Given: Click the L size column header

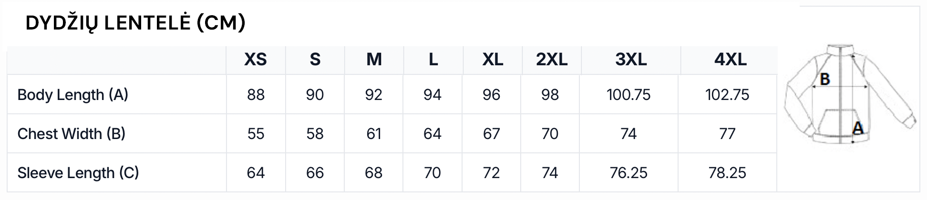Looking at the screenshot, I should 433,60.
